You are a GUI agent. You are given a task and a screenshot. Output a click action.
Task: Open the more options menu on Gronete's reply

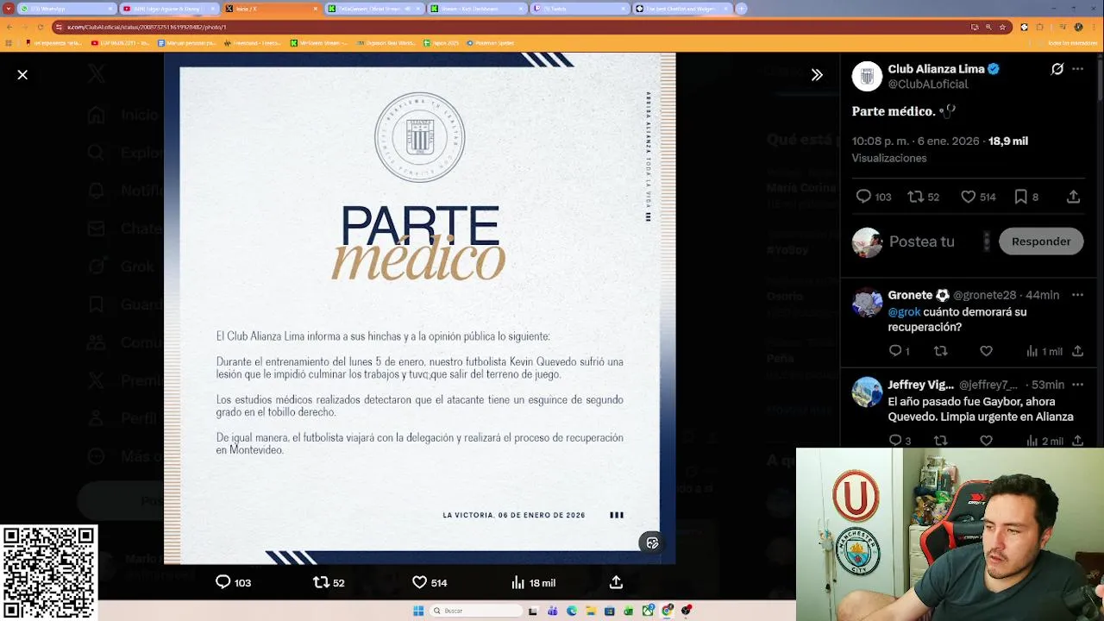1077,295
